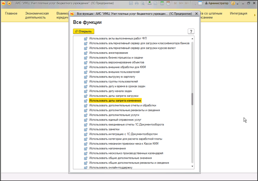
Task: Click the icon beside 'Использовать напоминания'
Action: [x=86, y=148]
